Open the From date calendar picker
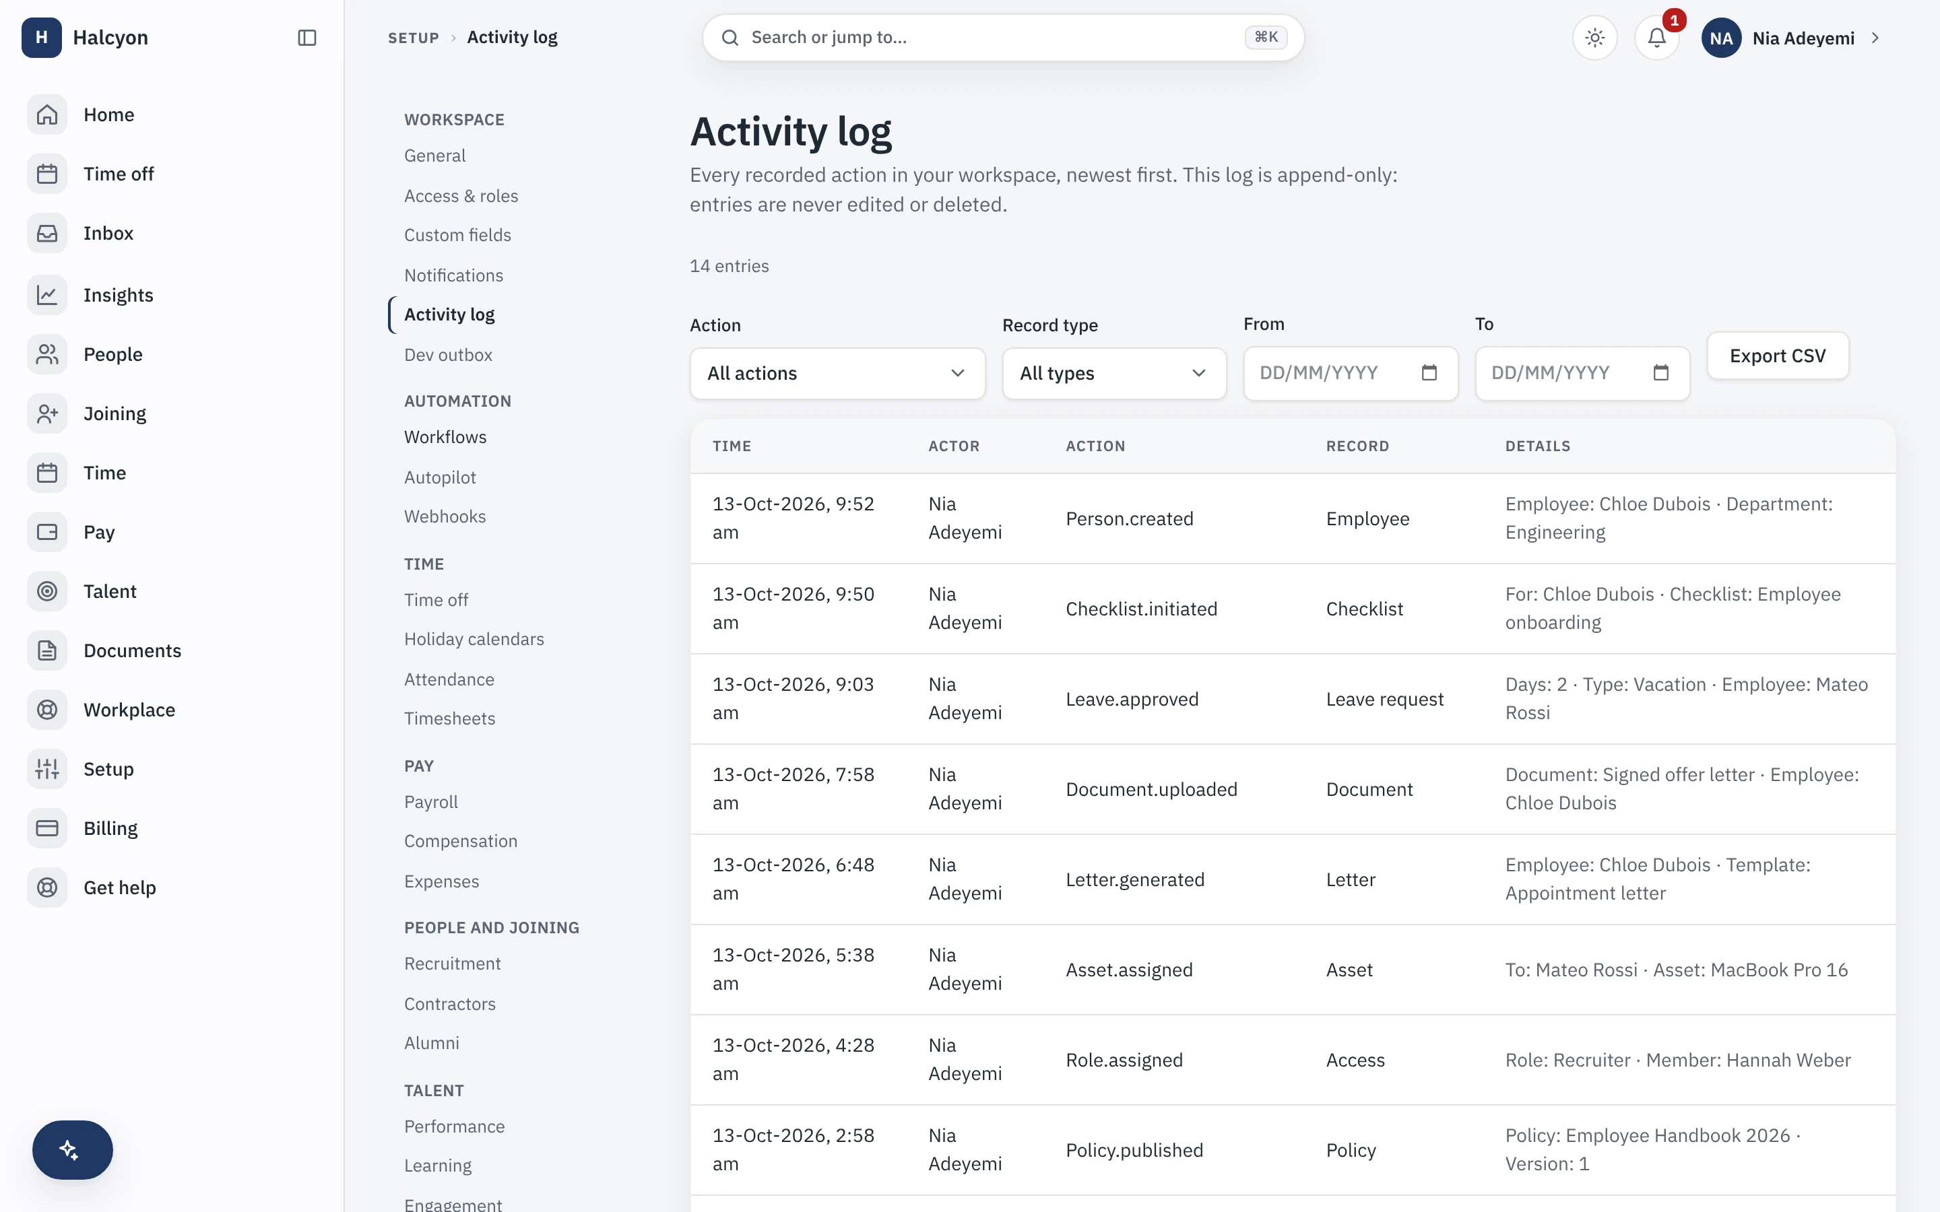 point(1429,373)
